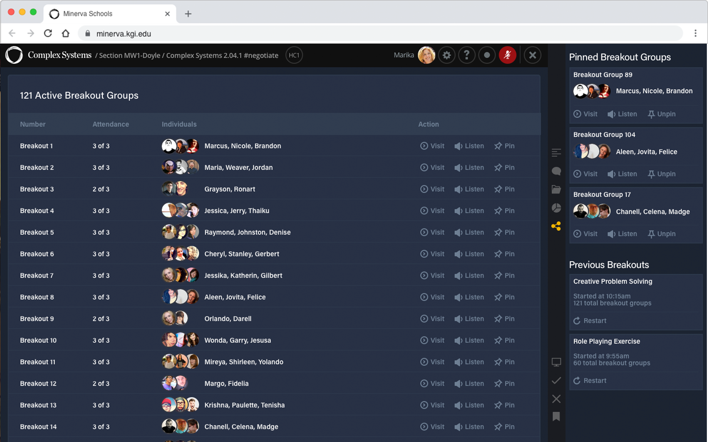This screenshot has width=708, height=442.
Task: Unpin Breakout Group 104
Action: click(661, 174)
